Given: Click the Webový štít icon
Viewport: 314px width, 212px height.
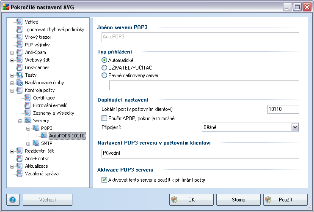Looking at the screenshot, I should click(x=19, y=59).
